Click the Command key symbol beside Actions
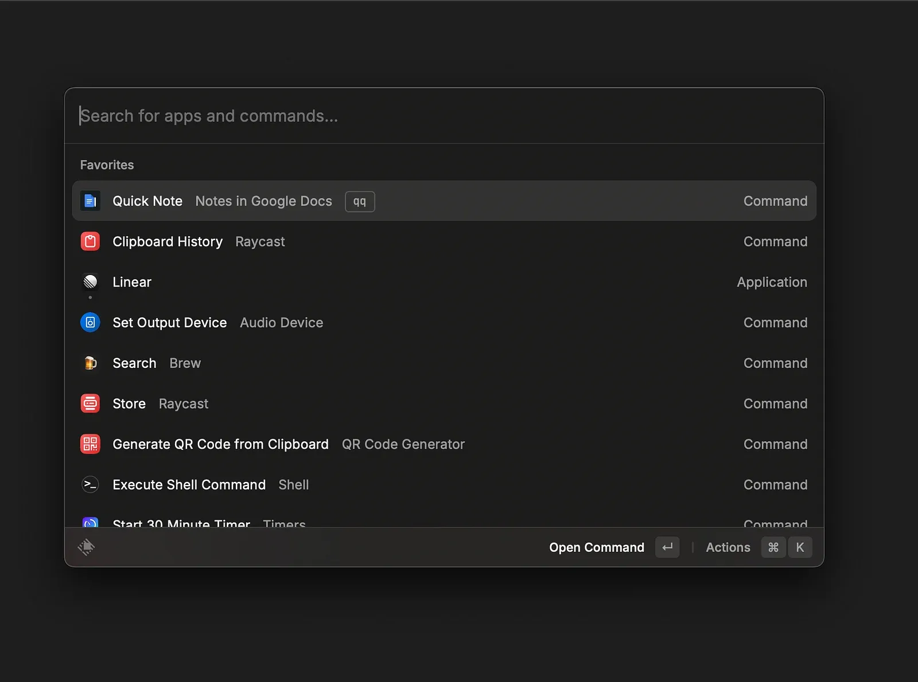Screen dimensions: 918x682 click(x=773, y=547)
